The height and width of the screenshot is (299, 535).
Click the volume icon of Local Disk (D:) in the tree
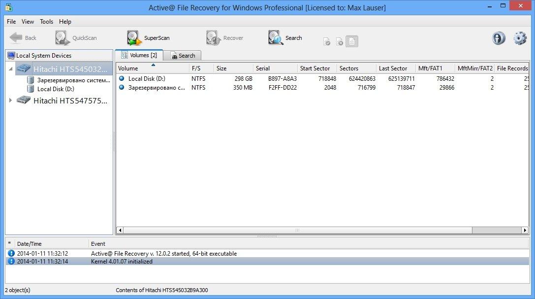click(x=31, y=89)
